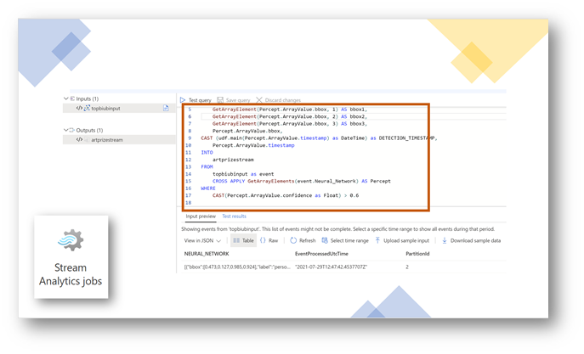This screenshot has height=354, width=584.
Task: Click the Select time range calendar icon
Action: click(x=325, y=240)
